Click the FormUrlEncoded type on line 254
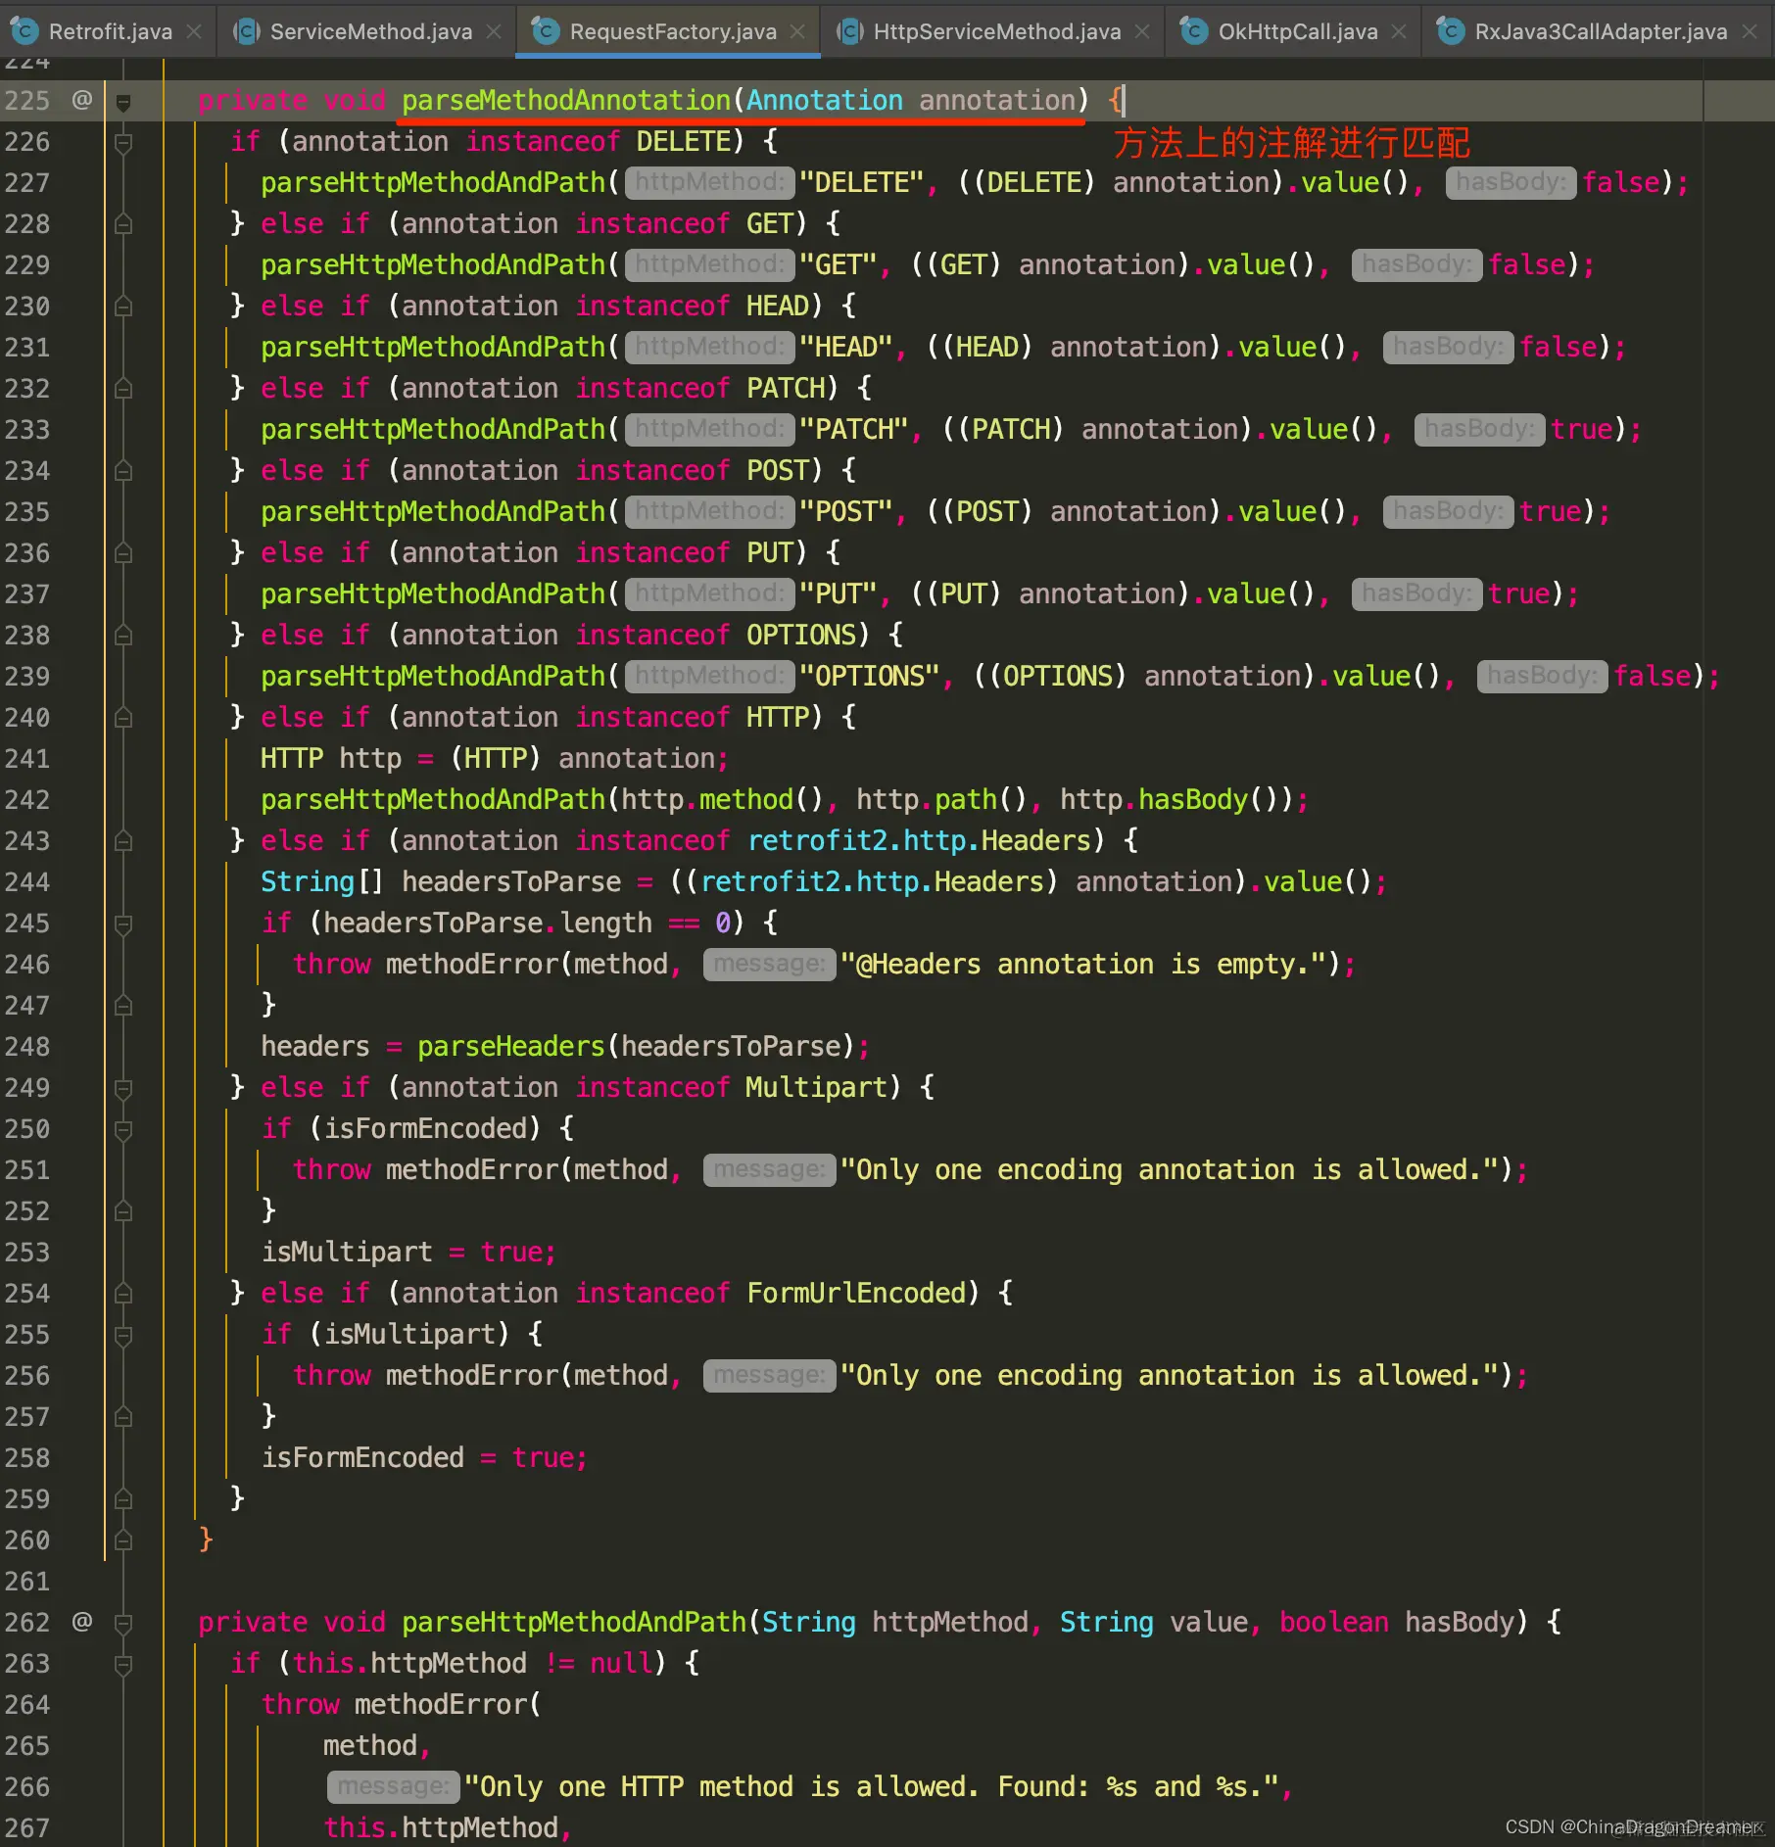This screenshot has height=1847, width=1775. click(856, 1293)
